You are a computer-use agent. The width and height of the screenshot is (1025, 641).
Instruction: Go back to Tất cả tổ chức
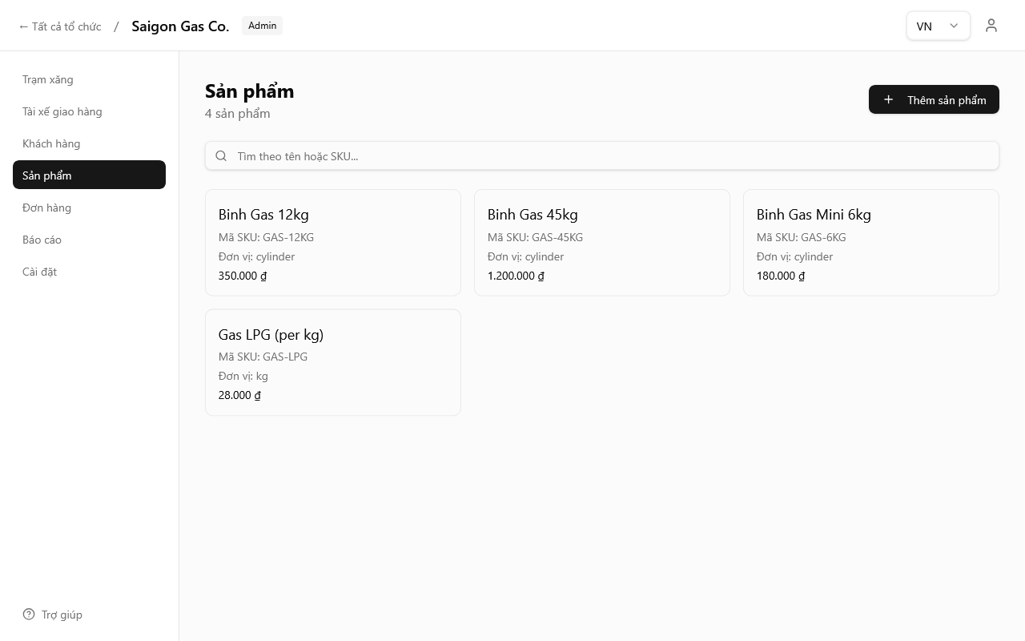click(60, 26)
